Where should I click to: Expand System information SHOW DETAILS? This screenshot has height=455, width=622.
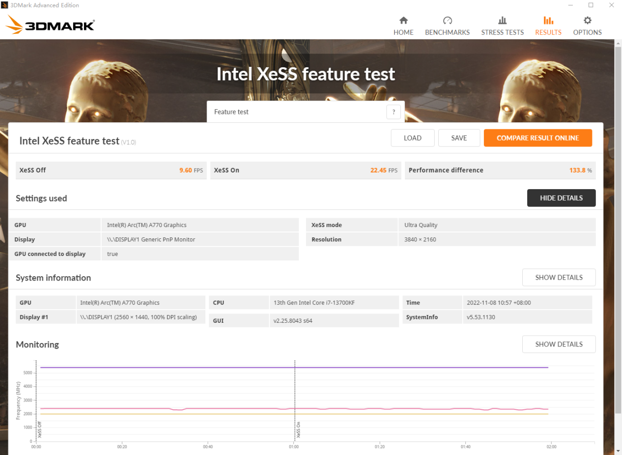tap(559, 278)
